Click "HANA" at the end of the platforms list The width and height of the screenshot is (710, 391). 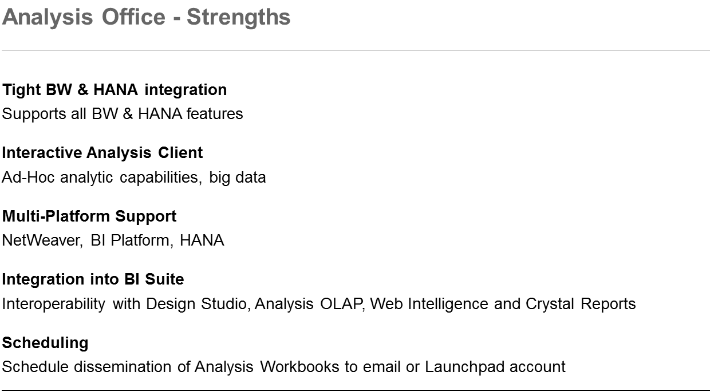202,240
